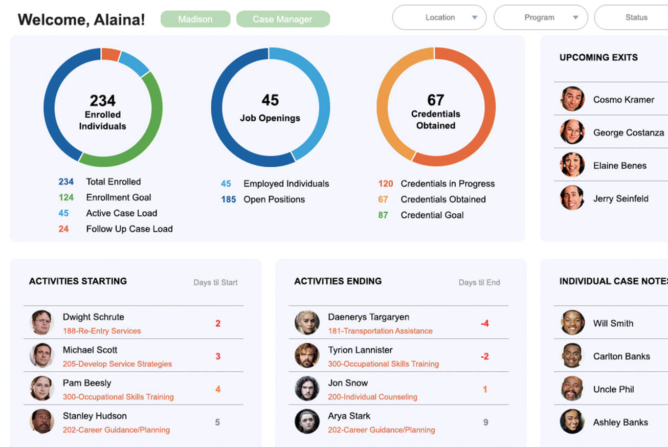Click 300-Occupational Skills Training under Tyrion Lannister

[383, 364]
